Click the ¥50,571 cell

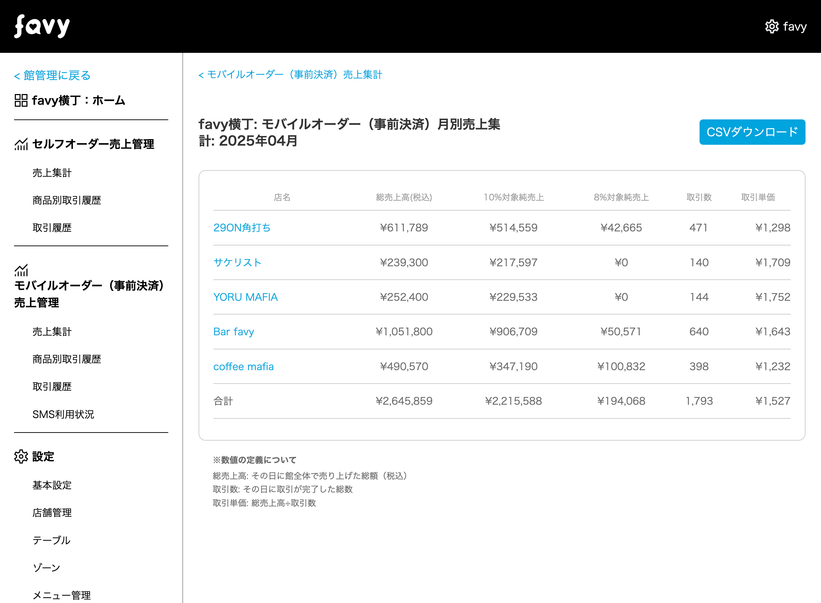(x=621, y=331)
